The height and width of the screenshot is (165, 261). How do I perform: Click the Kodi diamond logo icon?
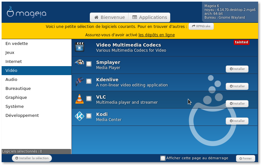[x=80, y=116]
